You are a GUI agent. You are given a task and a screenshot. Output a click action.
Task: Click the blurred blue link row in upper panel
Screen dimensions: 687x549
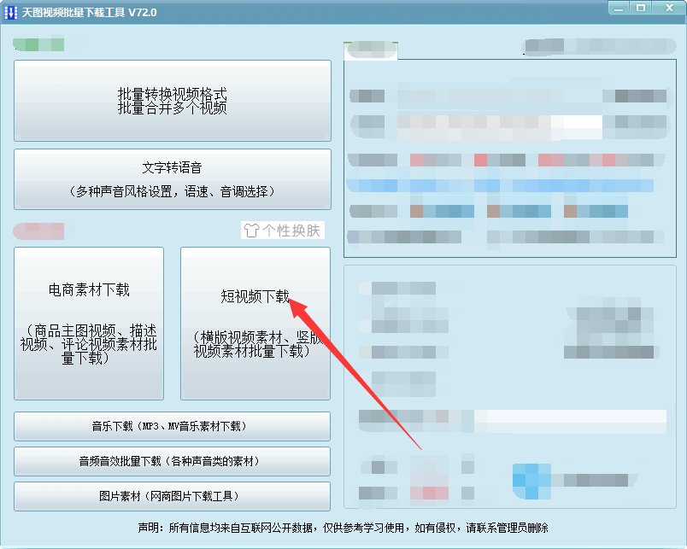coord(500,185)
